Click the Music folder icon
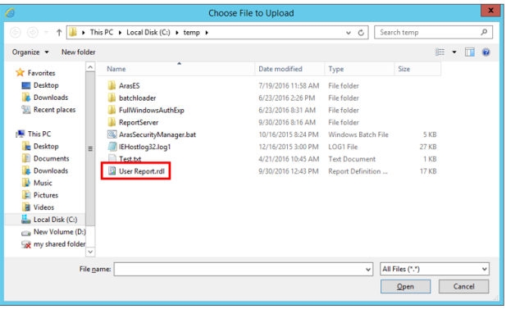 (25, 183)
